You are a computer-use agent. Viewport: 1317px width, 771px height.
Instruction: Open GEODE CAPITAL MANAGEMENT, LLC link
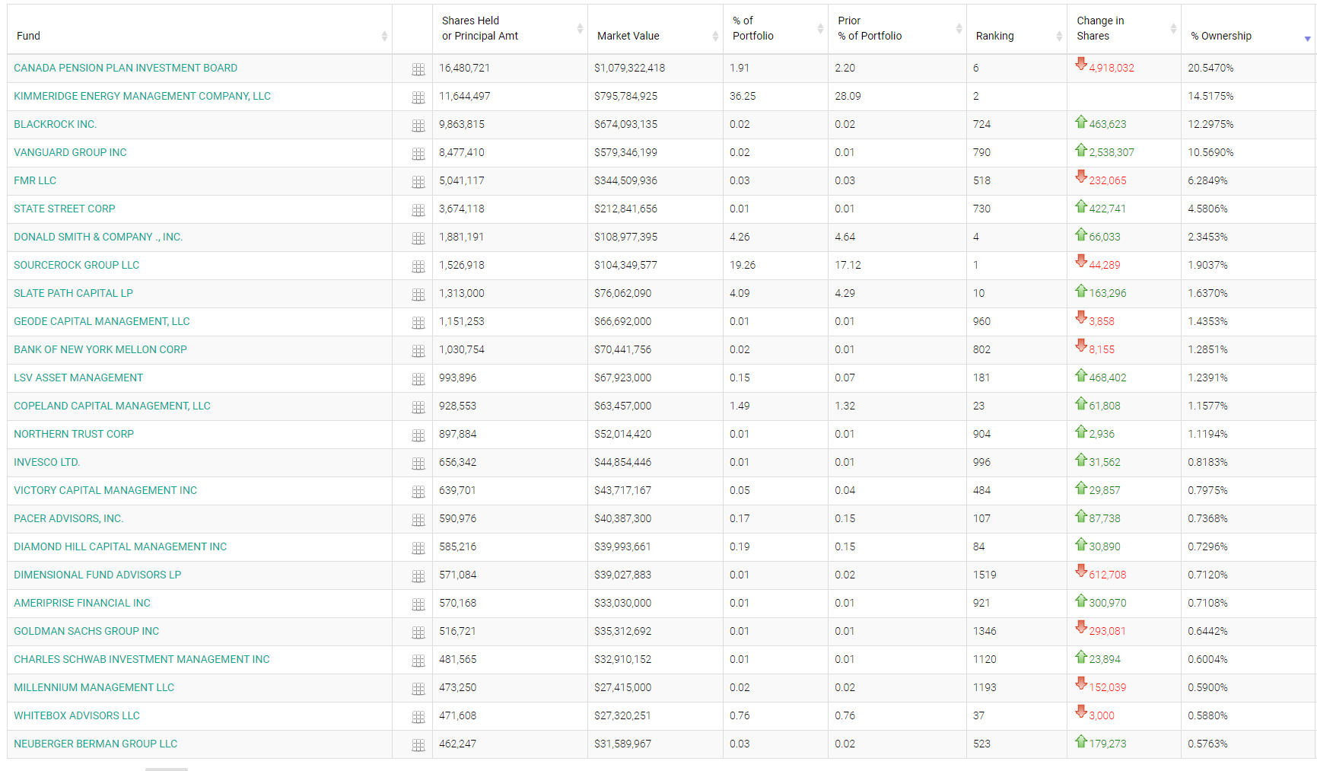coord(102,321)
